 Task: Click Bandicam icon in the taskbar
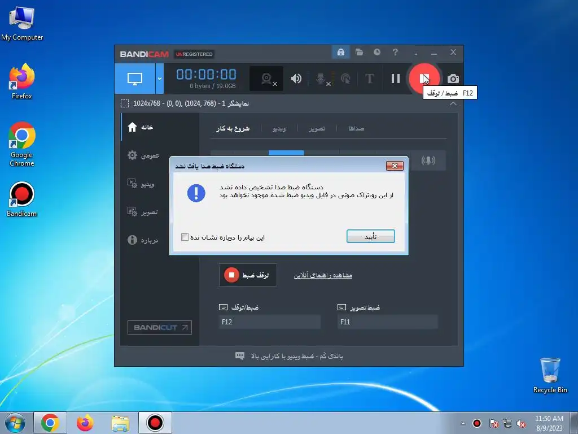click(155, 423)
